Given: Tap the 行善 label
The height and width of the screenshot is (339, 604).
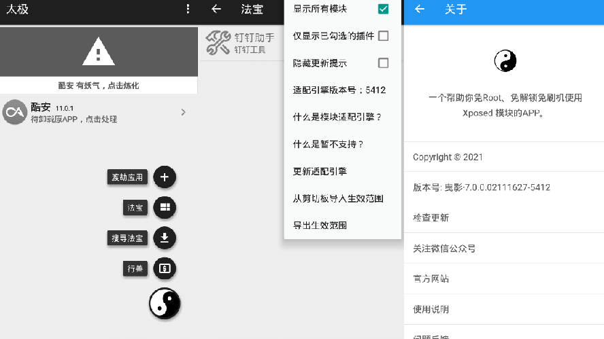Looking at the screenshot, I should click(x=135, y=268).
